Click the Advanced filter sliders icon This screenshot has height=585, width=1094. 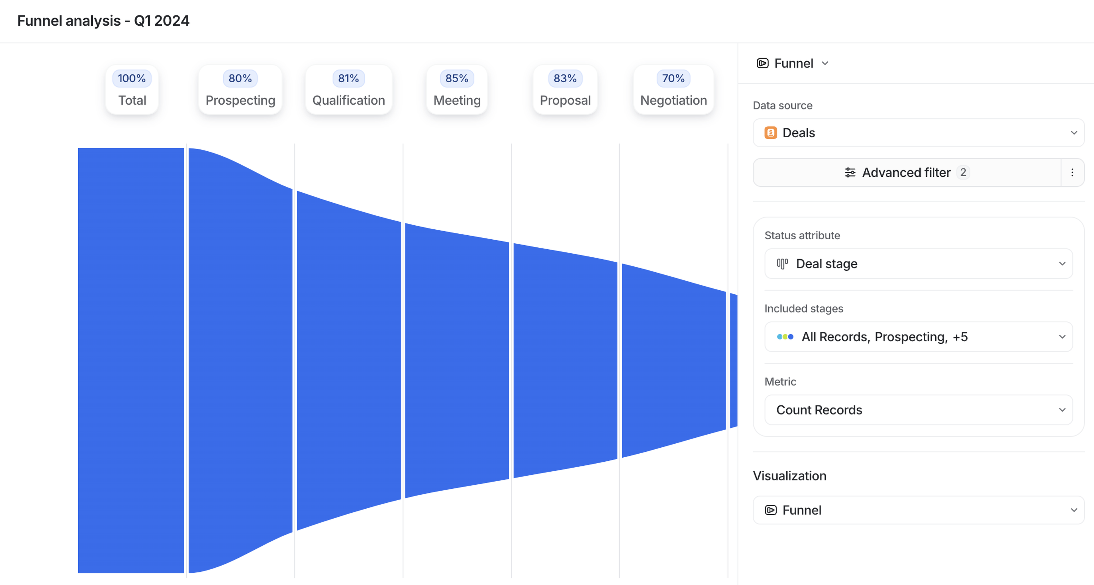(850, 172)
